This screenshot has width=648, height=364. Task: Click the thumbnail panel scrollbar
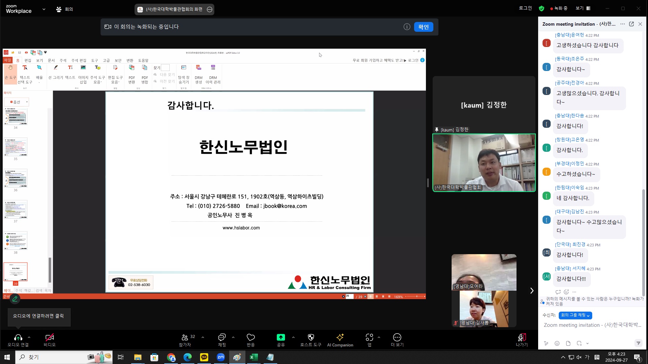pyautogui.click(x=50, y=270)
